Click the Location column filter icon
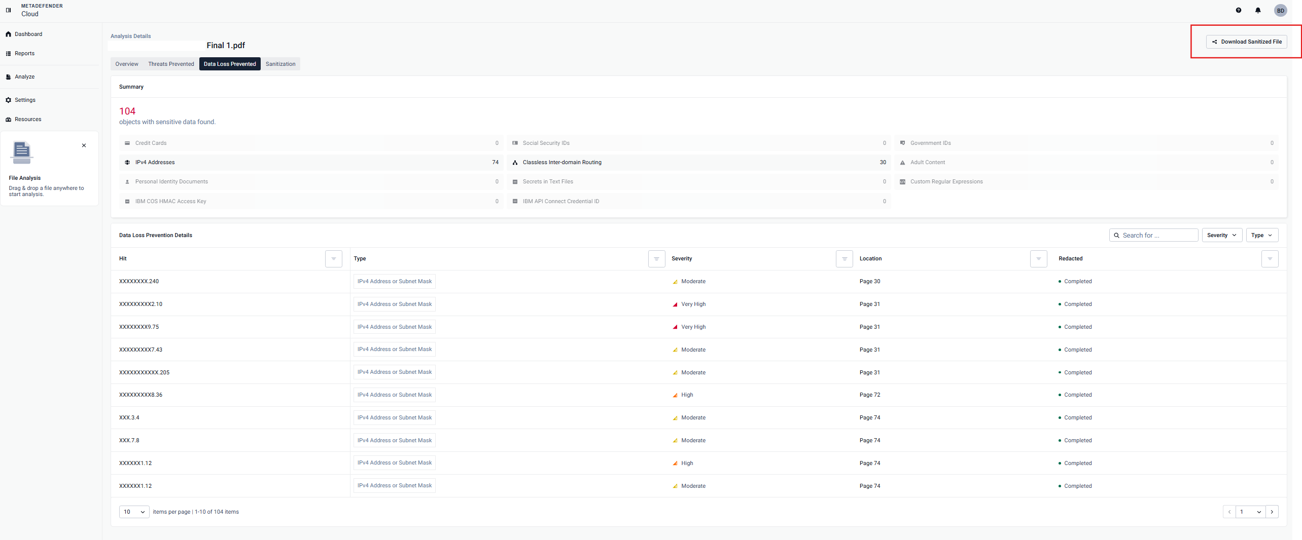Image resolution: width=1302 pixels, height=540 pixels. click(1038, 259)
